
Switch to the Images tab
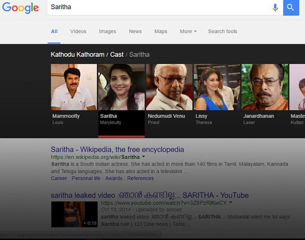tap(107, 32)
